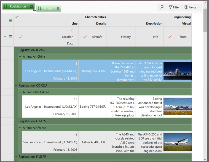Image resolution: width=209 pixels, height=162 pixels.
Task: Click the History cell starting 'The resulting 767-300'
Action: [121, 107]
